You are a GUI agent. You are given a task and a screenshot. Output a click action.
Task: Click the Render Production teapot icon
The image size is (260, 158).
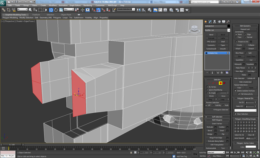pos(187,10)
